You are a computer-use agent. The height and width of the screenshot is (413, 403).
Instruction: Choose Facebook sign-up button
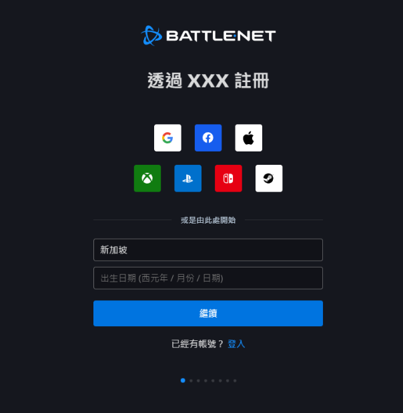coord(208,137)
